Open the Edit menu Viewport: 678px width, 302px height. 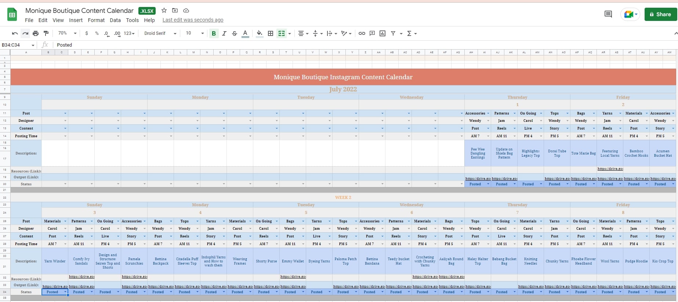click(43, 20)
